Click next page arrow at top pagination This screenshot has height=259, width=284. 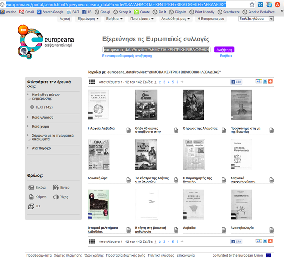[x=182, y=82]
